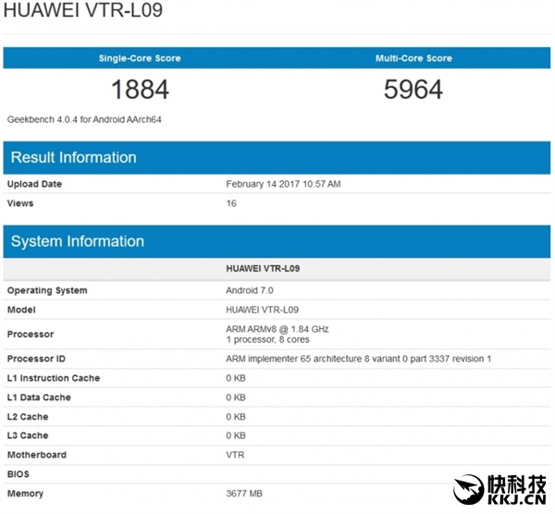The width and height of the screenshot is (555, 514).
Task: Select the L2 Cache 0 KB value
Action: pos(236,417)
